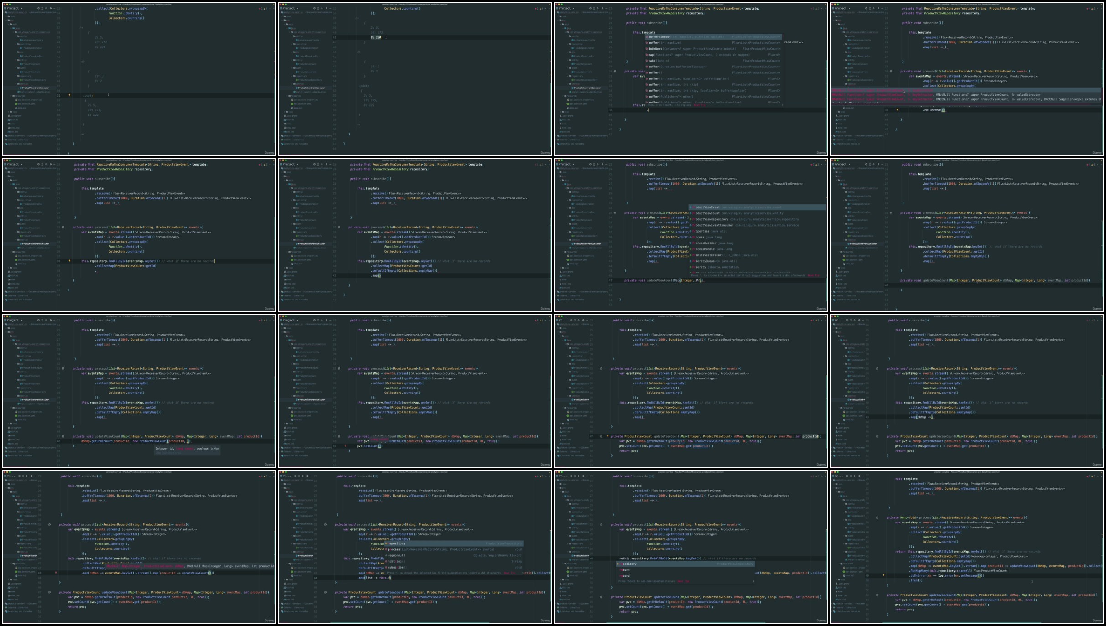Click highlighted '8: 120' text on line 41

click(x=376, y=37)
